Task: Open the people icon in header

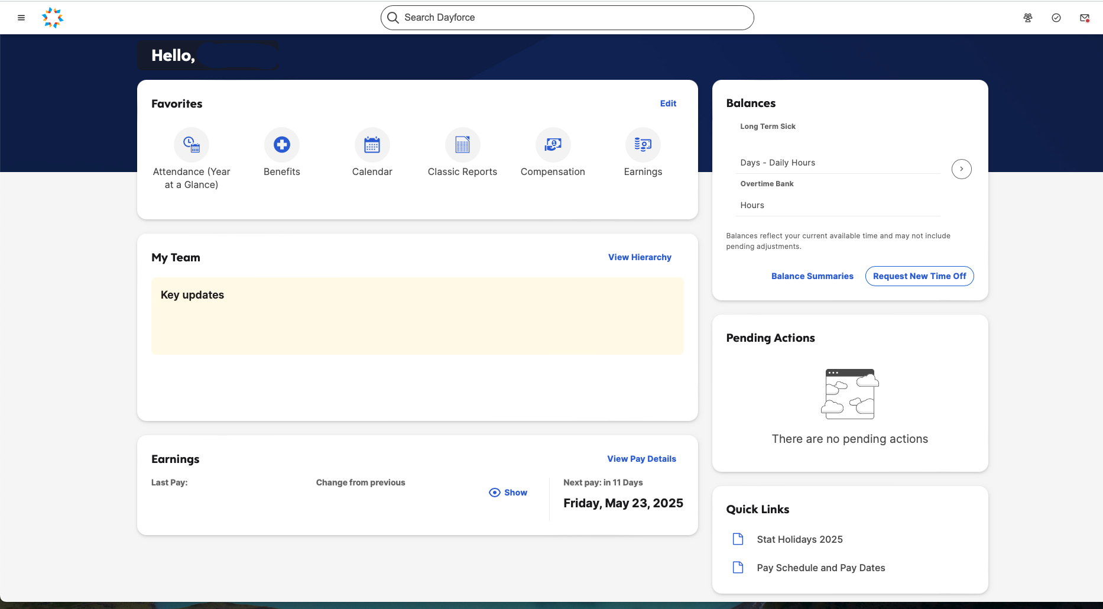Action: tap(1028, 18)
